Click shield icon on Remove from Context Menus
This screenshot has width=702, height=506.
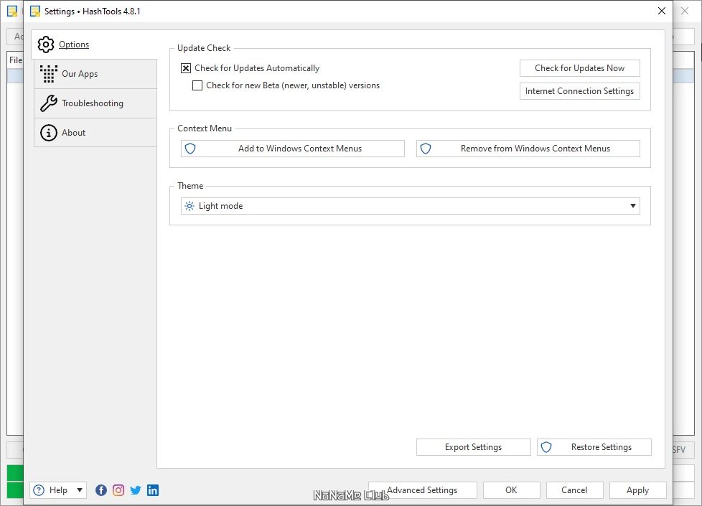(x=426, y=149)
